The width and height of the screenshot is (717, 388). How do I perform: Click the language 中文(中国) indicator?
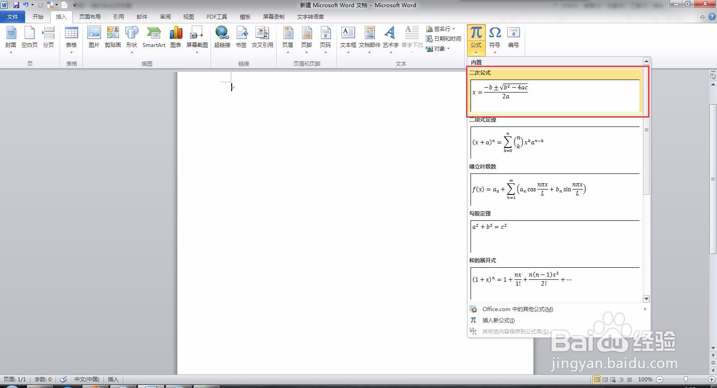(87, 379)
